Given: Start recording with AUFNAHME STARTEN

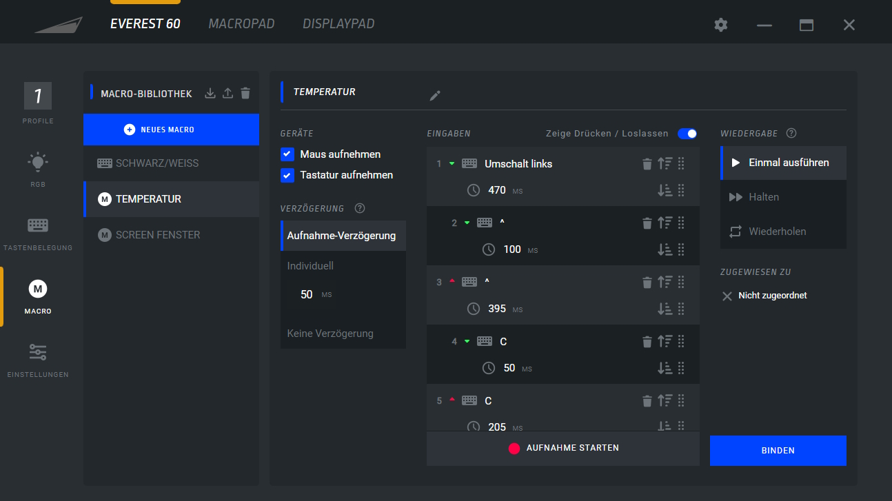Looking at the screenshot, I should (x=563, y=448).
